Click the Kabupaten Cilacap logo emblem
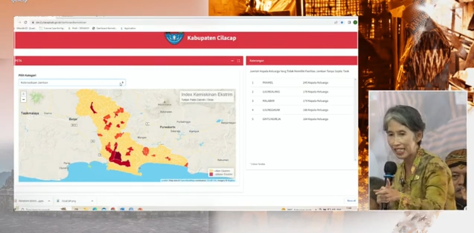Screen dimensions: 474x233 pos(174,38)
